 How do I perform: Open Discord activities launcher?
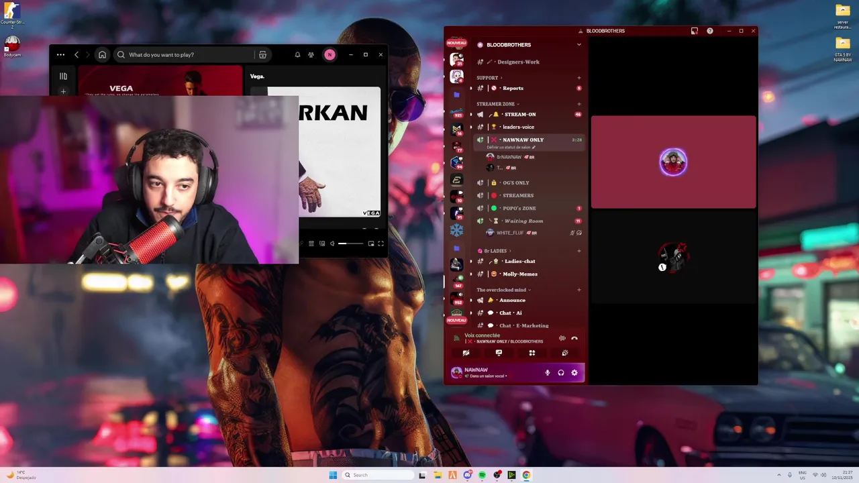click(532, 353)
